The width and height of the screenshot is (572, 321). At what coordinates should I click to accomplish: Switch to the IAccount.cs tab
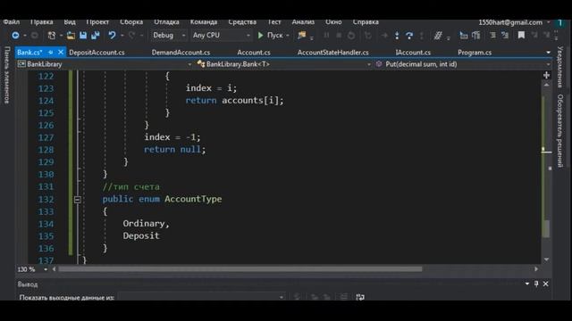coord(413,53)
